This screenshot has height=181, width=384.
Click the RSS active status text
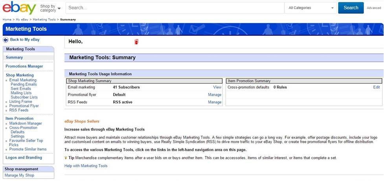pyautogui.click(x=123, y=102)
